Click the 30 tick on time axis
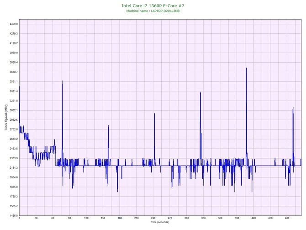The image size is (306, 230). pos(36,218)
